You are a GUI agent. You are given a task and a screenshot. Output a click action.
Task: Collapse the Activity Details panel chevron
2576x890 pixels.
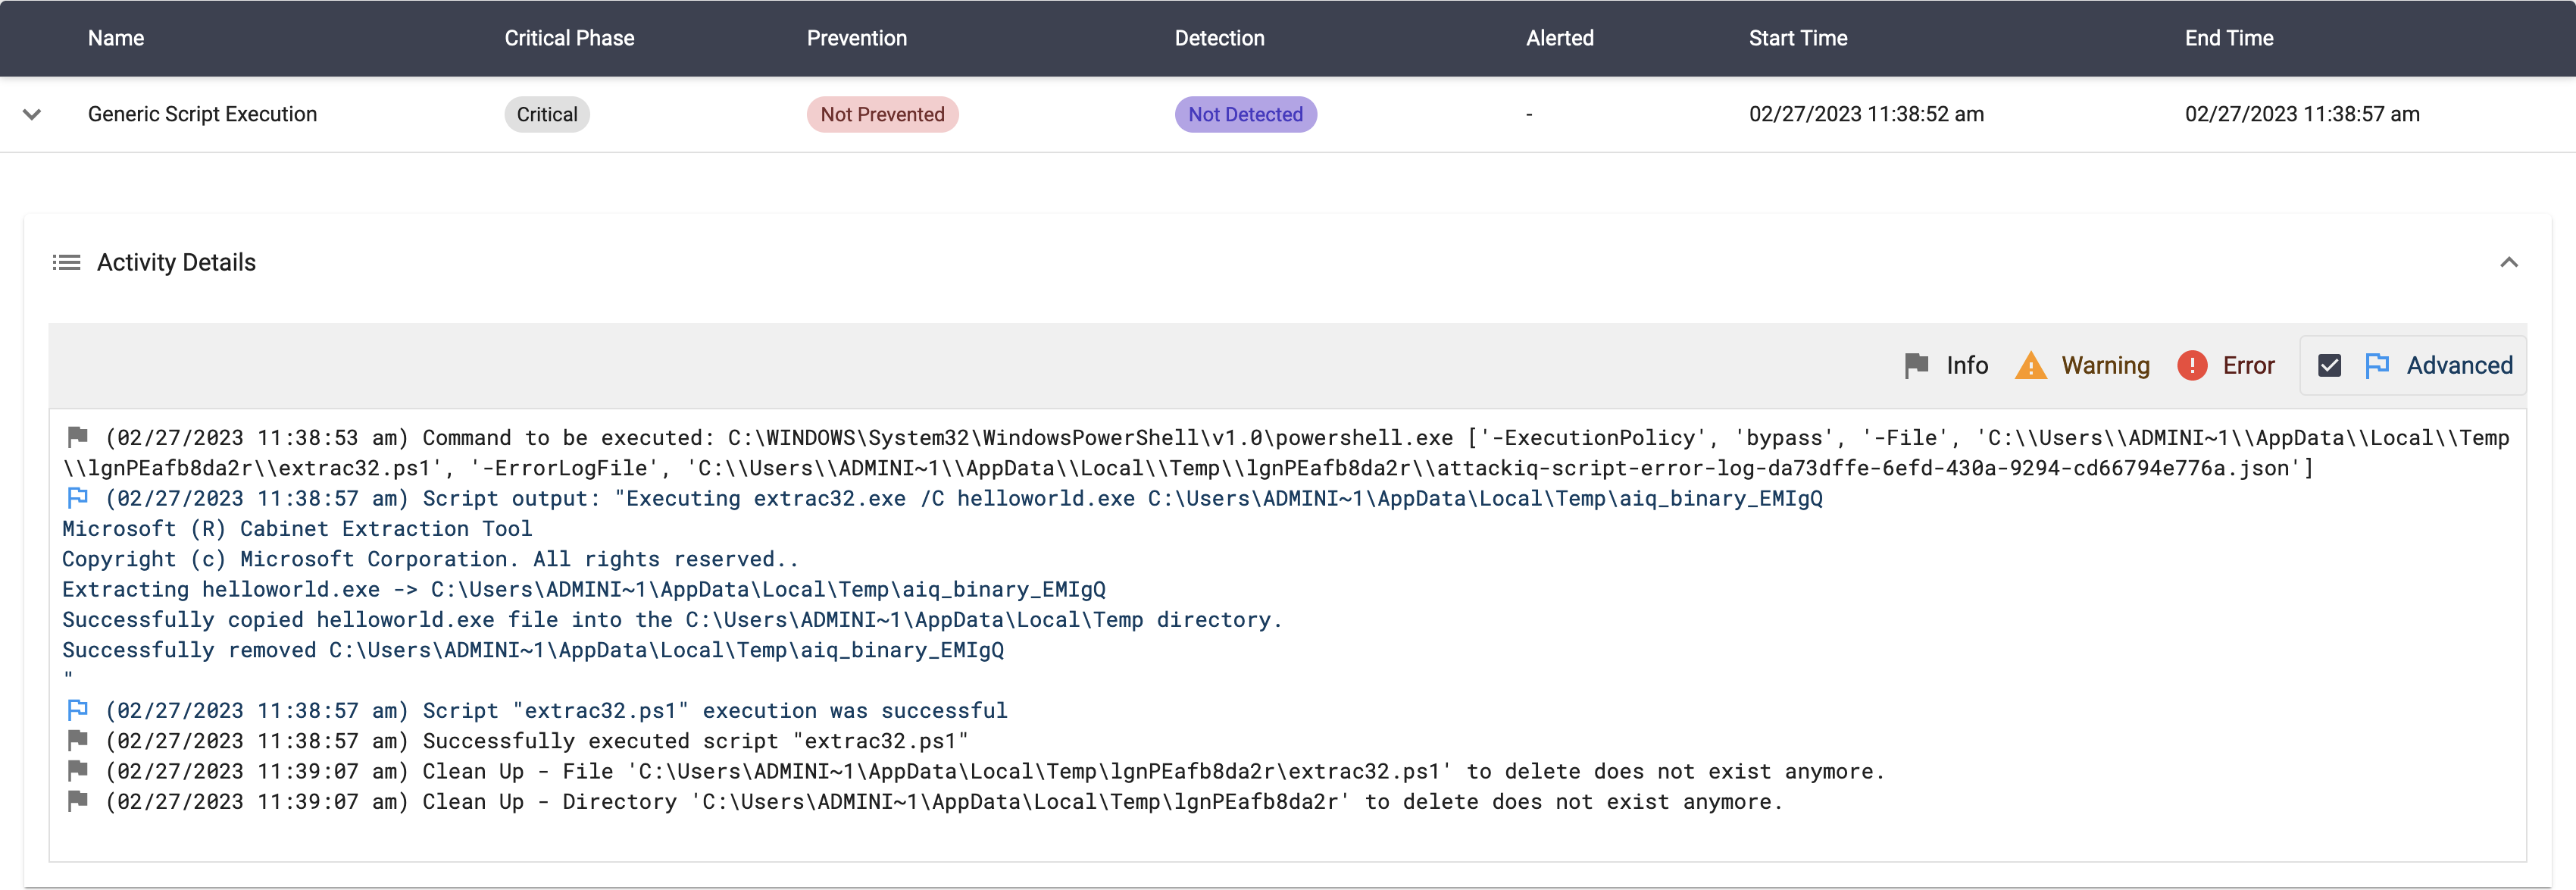[x=2508, y=262]
